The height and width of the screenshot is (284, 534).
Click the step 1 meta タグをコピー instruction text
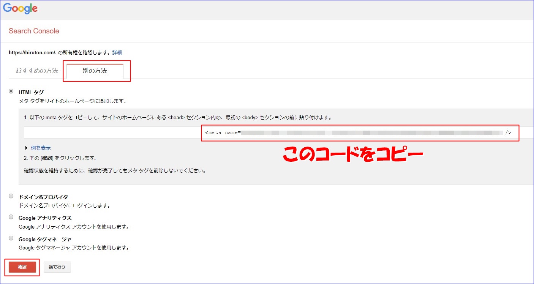click(x=178, y=118)
